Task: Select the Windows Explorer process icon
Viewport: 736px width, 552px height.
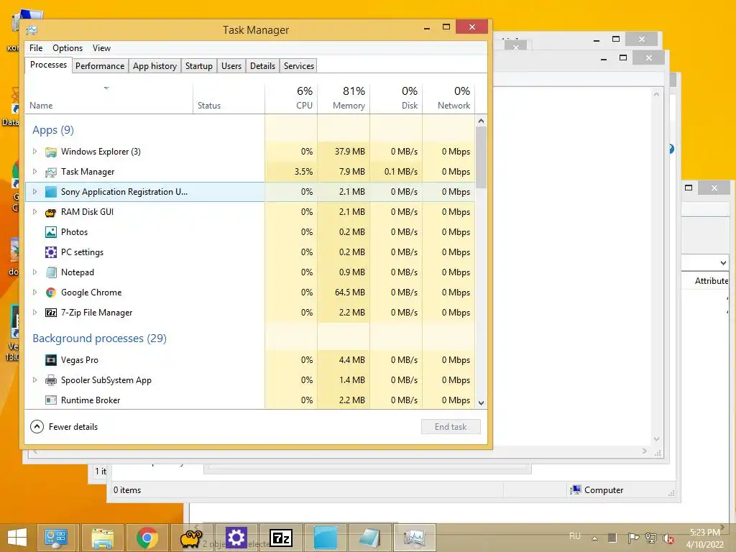Action: click(51, 152)
